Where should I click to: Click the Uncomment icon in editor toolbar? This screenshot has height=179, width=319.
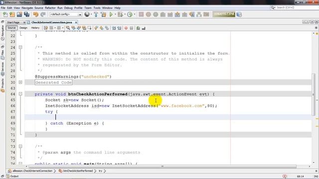(144, 28)
